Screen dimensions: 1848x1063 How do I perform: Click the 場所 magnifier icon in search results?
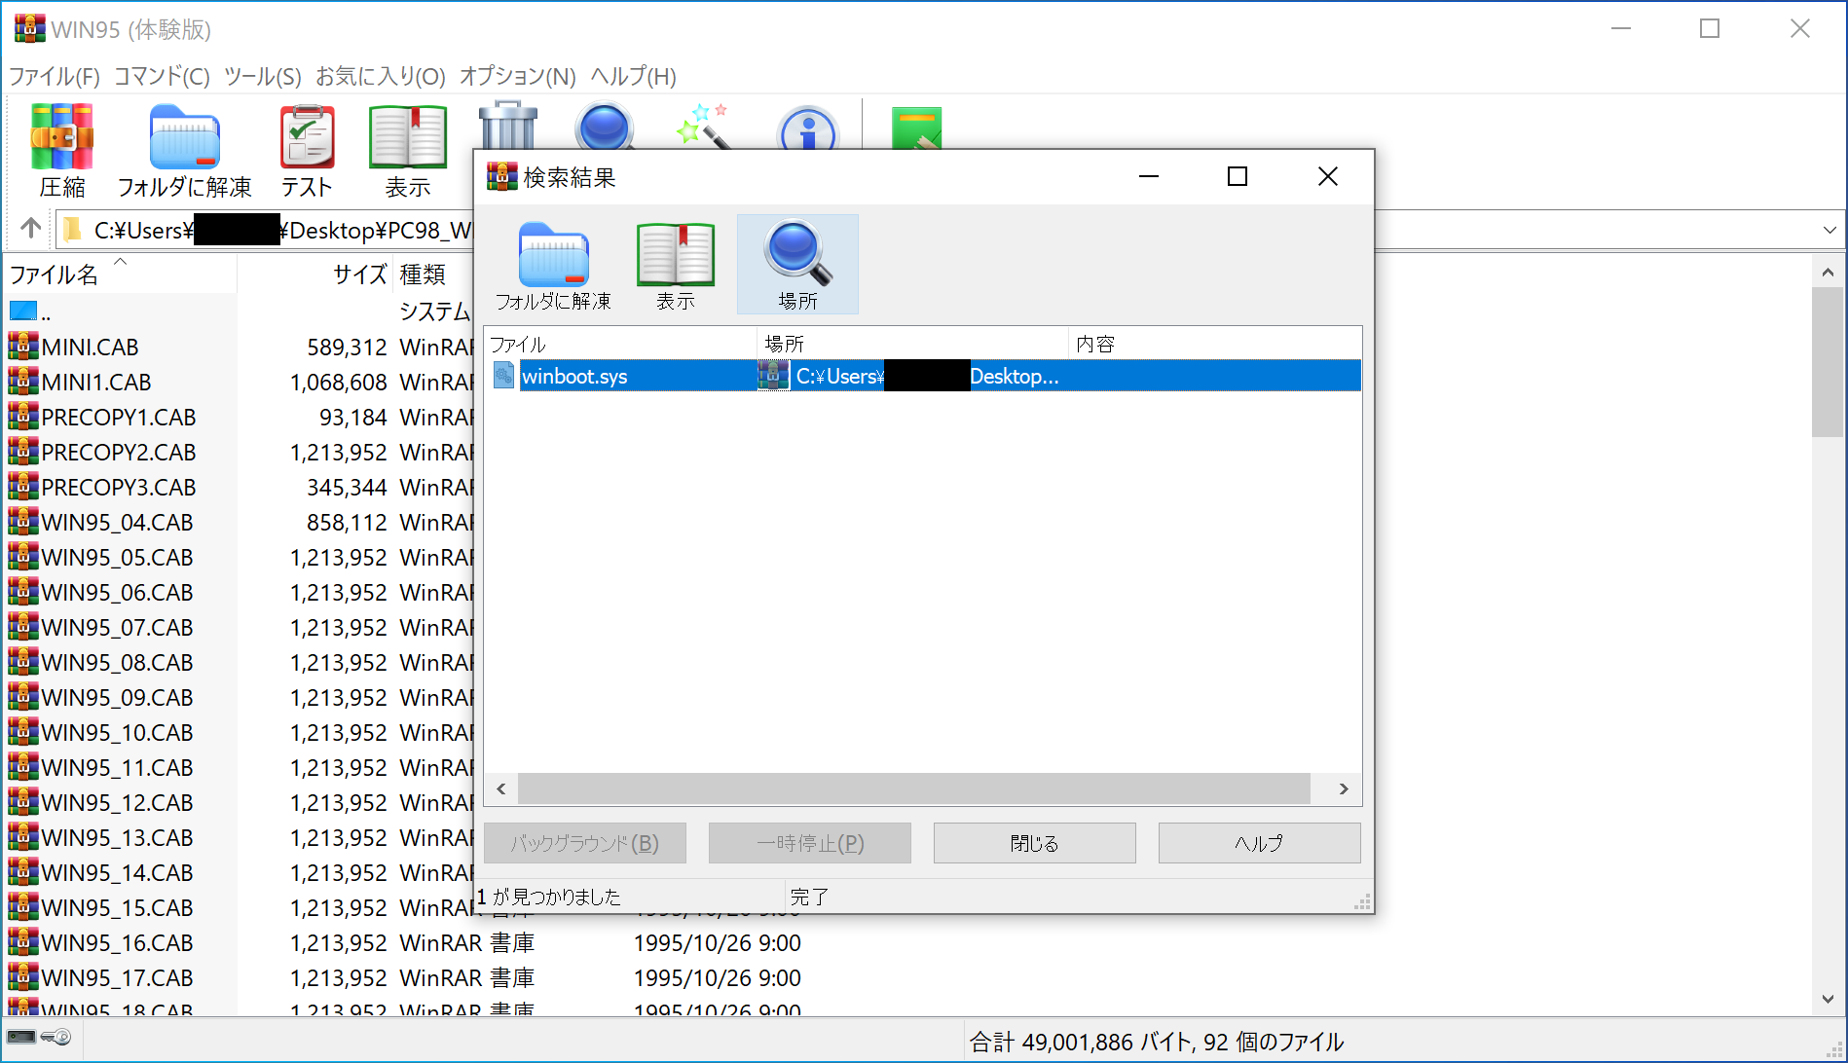[797, 265]
